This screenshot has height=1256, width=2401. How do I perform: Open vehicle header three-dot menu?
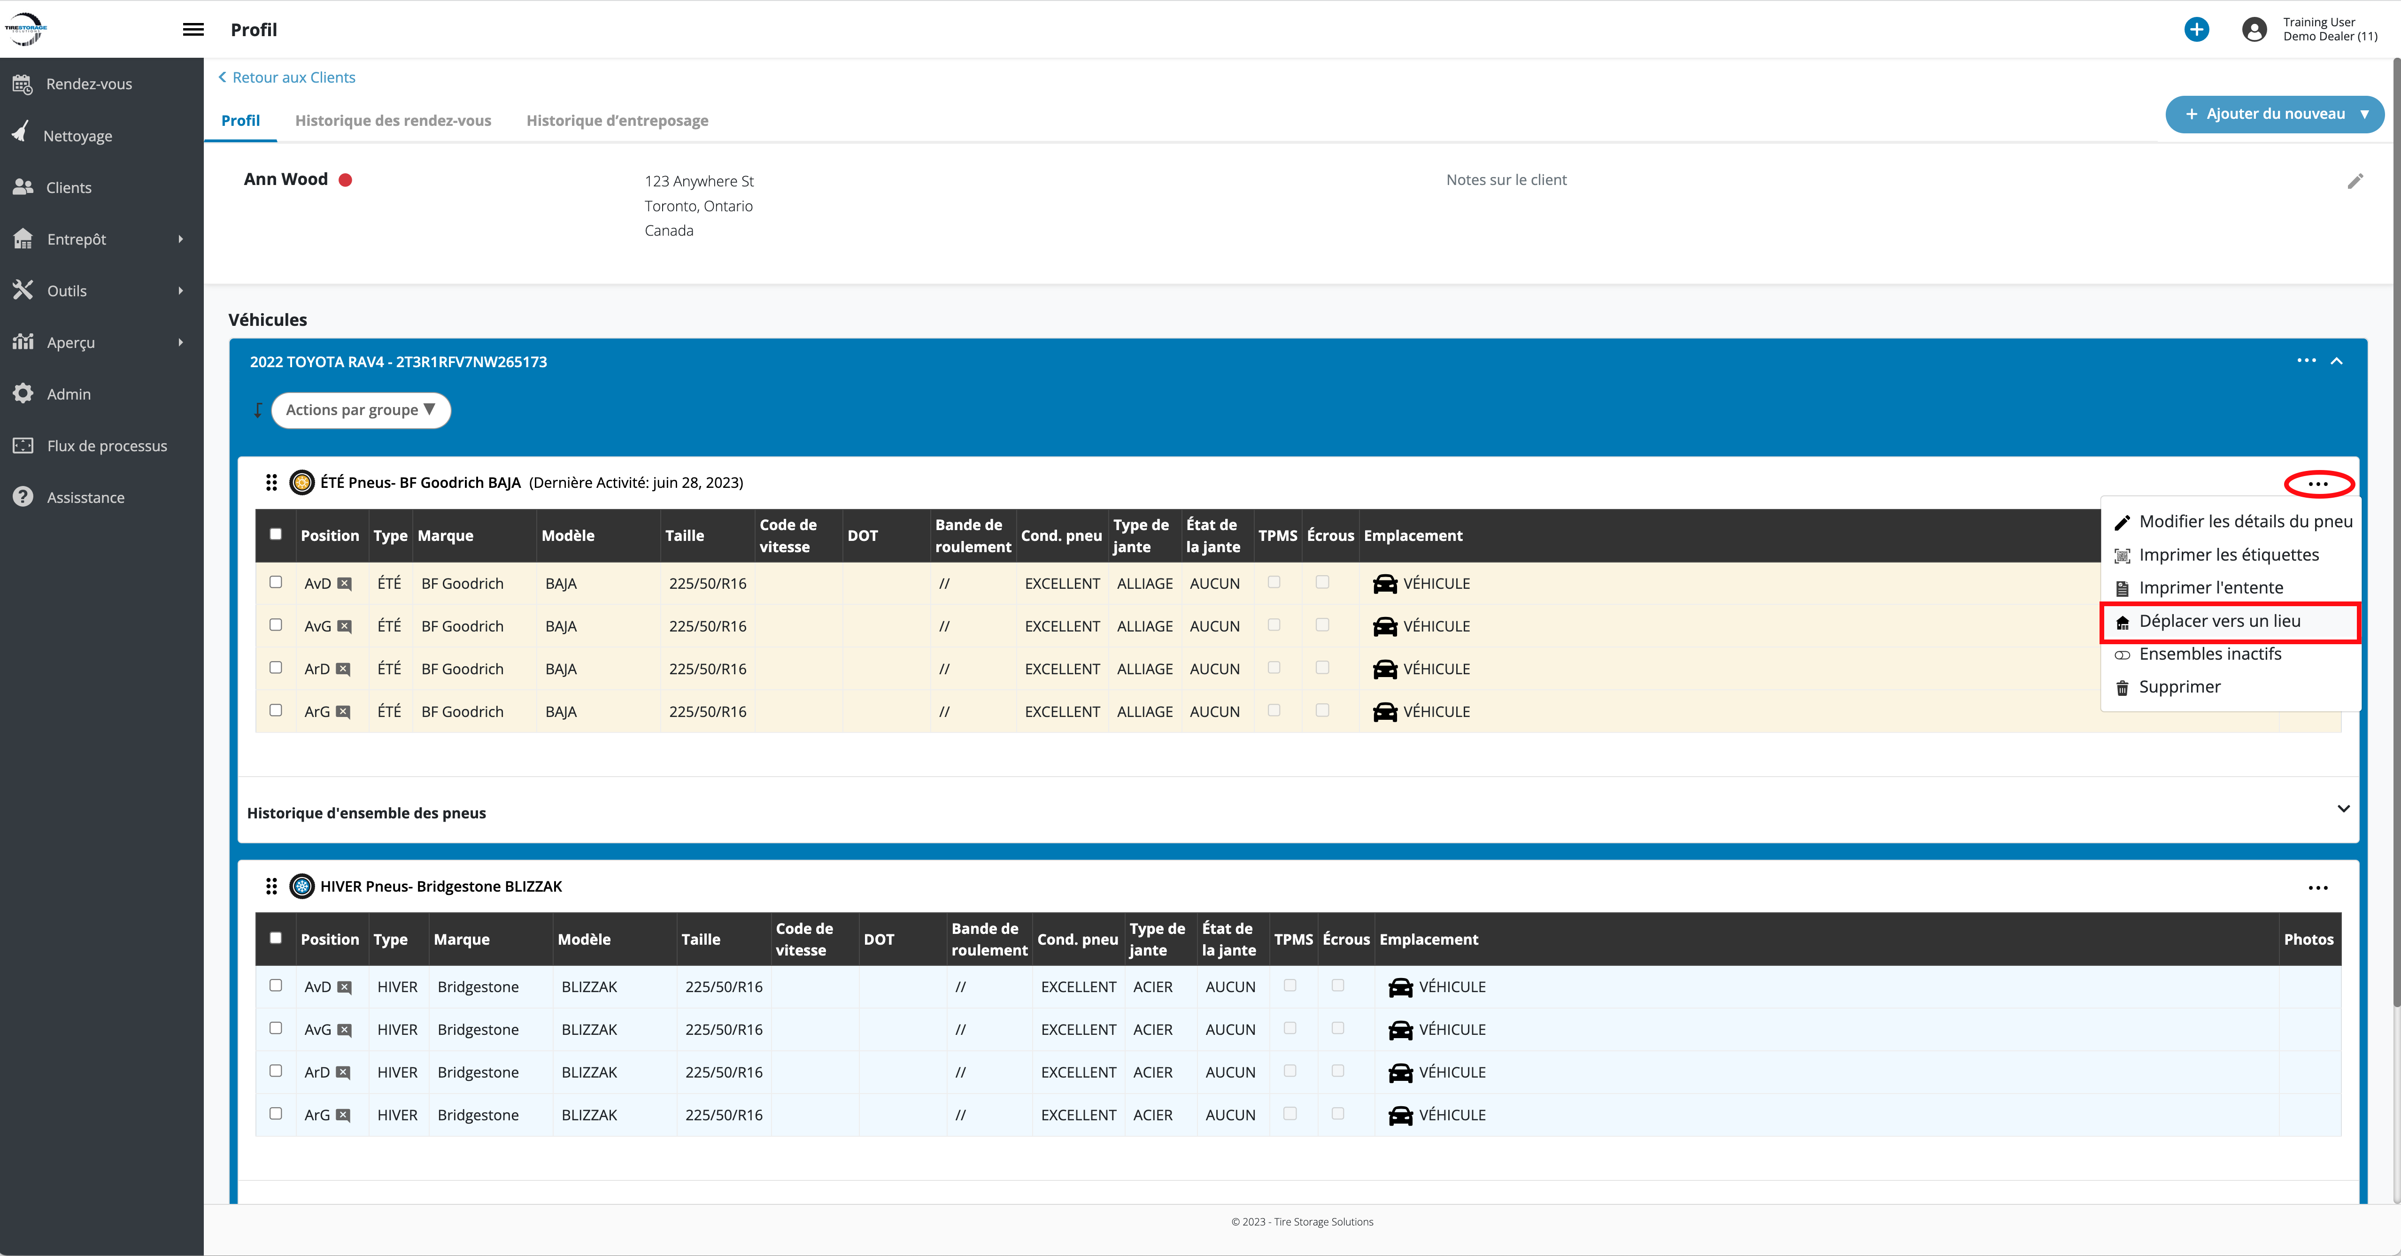click(2306, 361)
